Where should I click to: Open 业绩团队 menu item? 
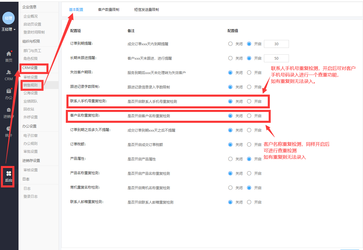tap(31, 101)
